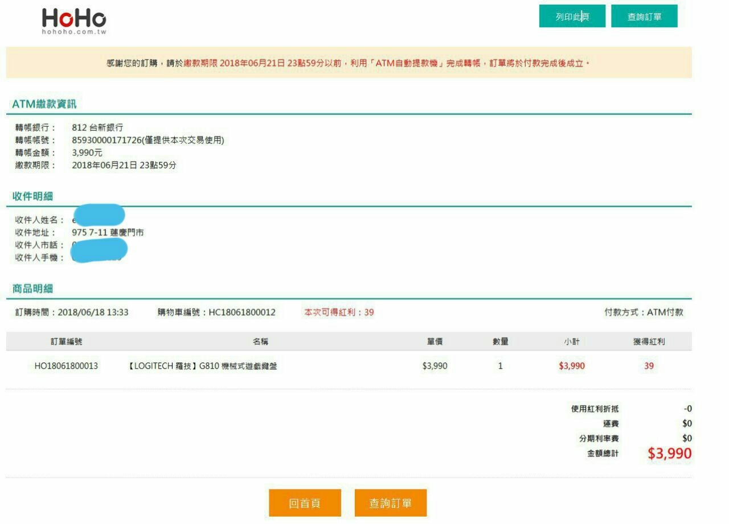729x524 pixels.
Task: Click the 列印此頁 print button
Action: 572,16
